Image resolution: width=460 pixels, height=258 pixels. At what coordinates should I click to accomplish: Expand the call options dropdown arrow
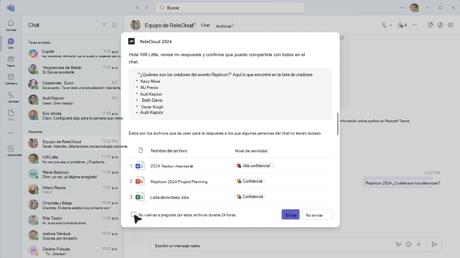(391, 25)
